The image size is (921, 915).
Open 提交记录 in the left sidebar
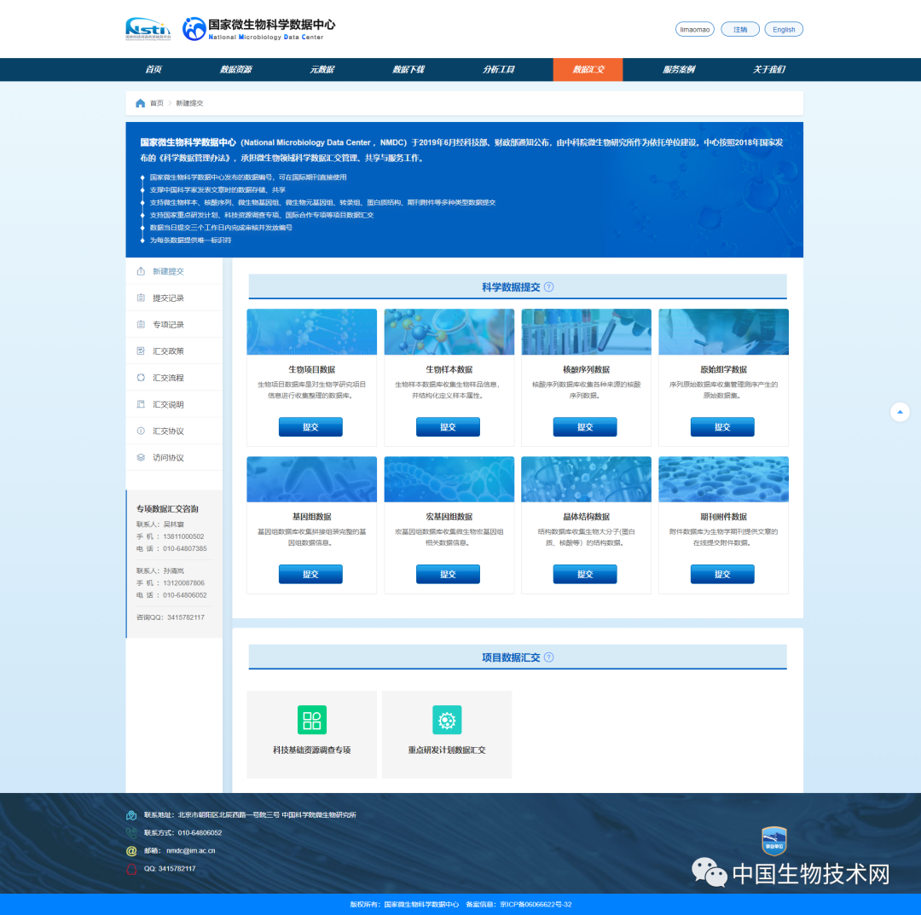168,298
